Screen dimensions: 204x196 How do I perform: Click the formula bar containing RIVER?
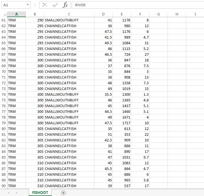(138, 5)
